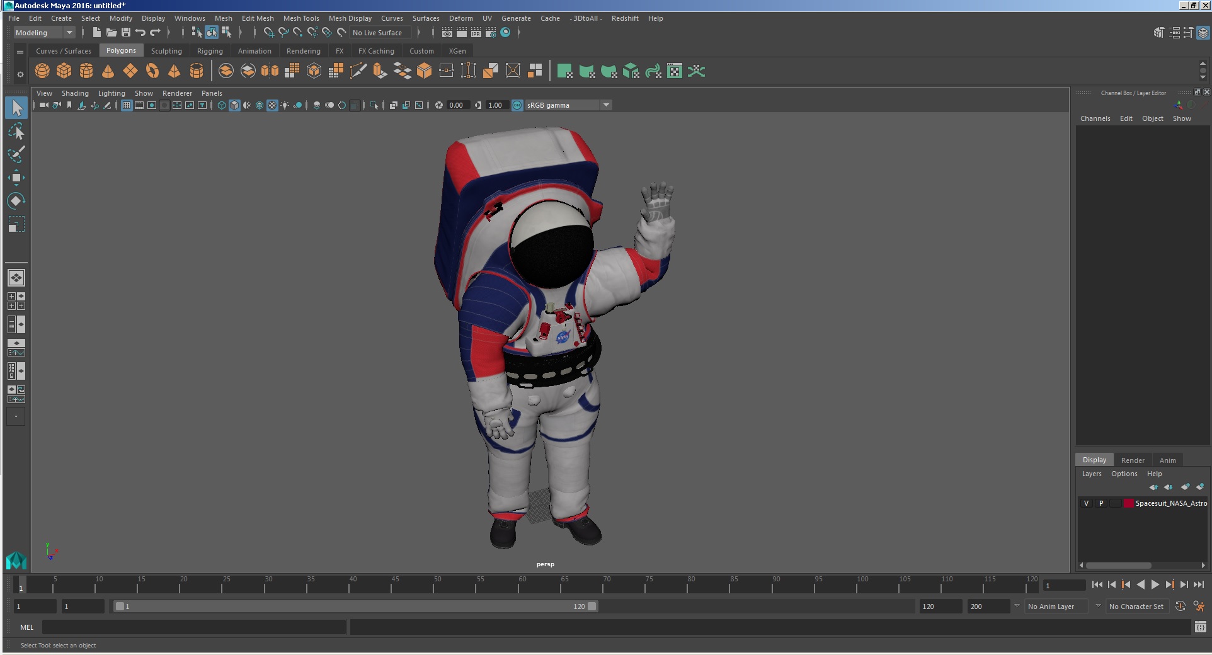1212x655 pixels.
Task: Create a polygon pipe from the shelf
Action: (197, 71)
